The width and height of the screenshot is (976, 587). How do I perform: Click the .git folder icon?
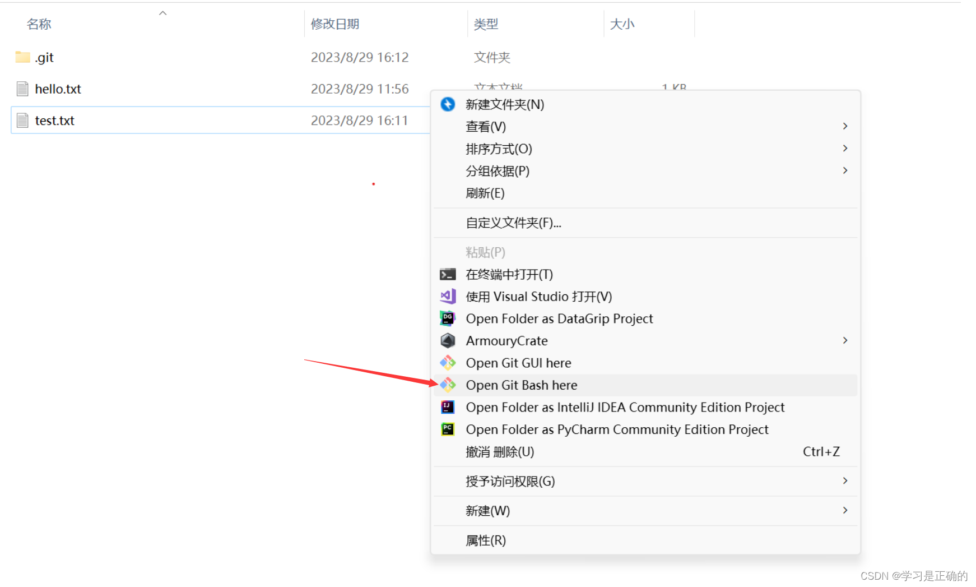click(x=22, y=57)
